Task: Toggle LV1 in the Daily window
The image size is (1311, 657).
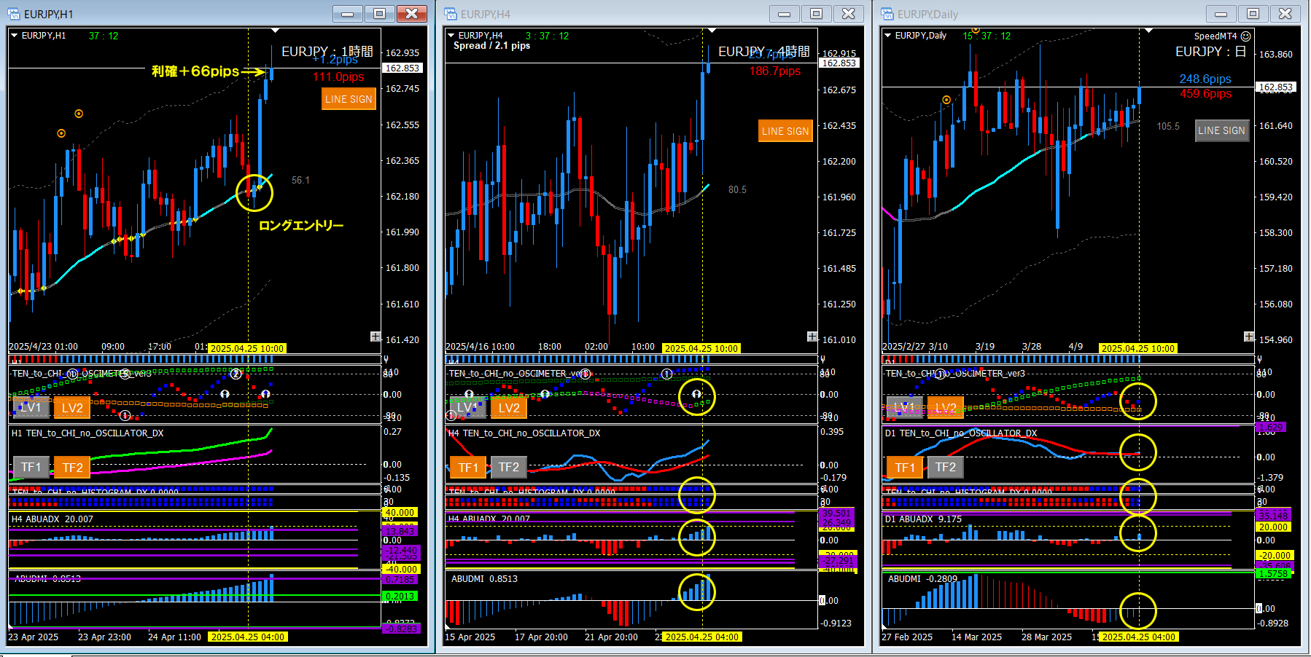Action: (904, 408)
